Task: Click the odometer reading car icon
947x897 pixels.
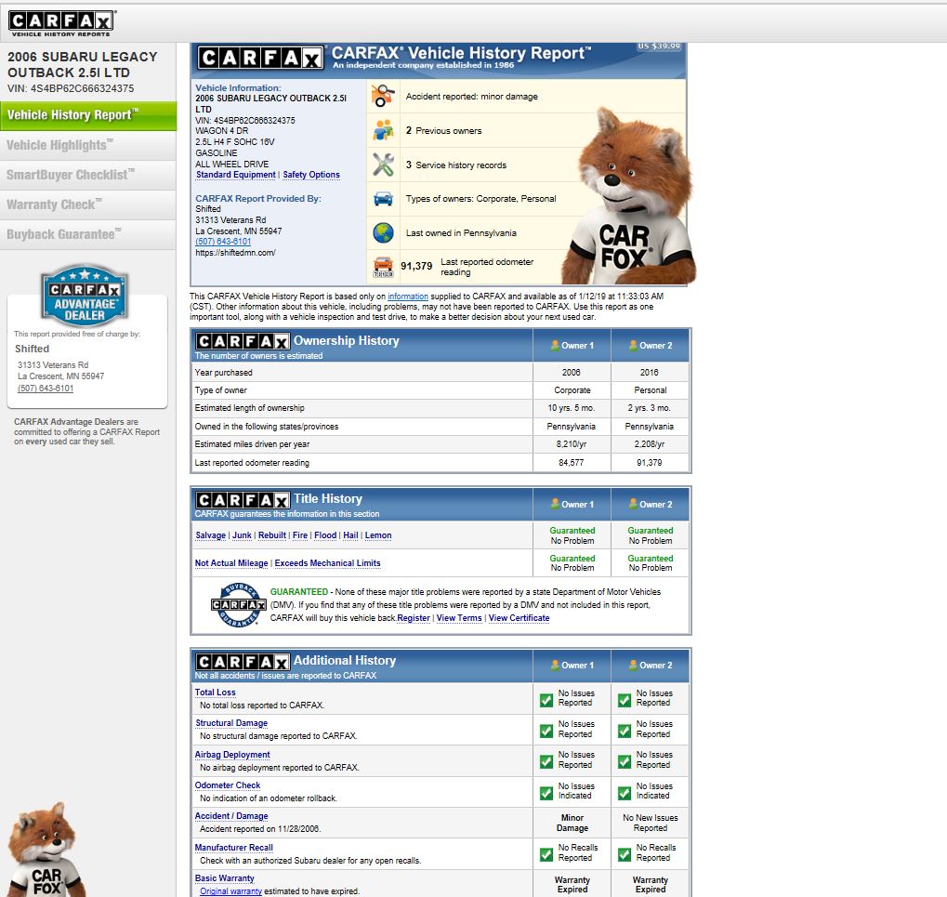Action: [x=383, y=267]
